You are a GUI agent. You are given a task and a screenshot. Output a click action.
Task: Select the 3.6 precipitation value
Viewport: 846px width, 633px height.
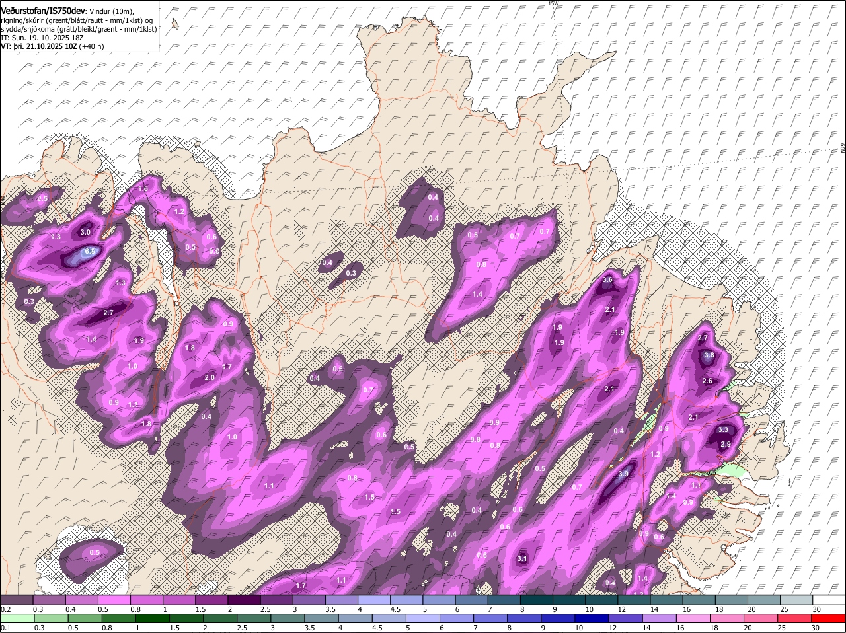pos(609,280)
